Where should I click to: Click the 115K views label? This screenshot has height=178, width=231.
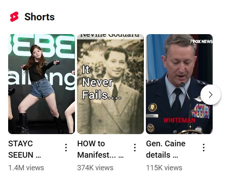point(164,168)
